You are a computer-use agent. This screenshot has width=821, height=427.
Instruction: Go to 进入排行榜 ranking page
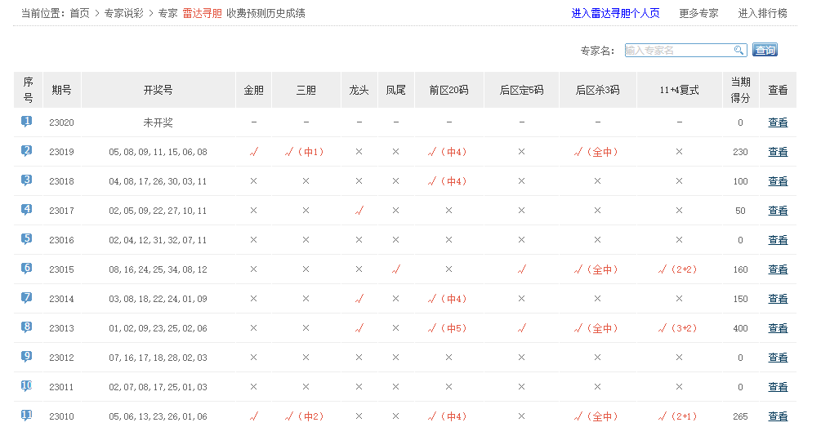point(762,13)
